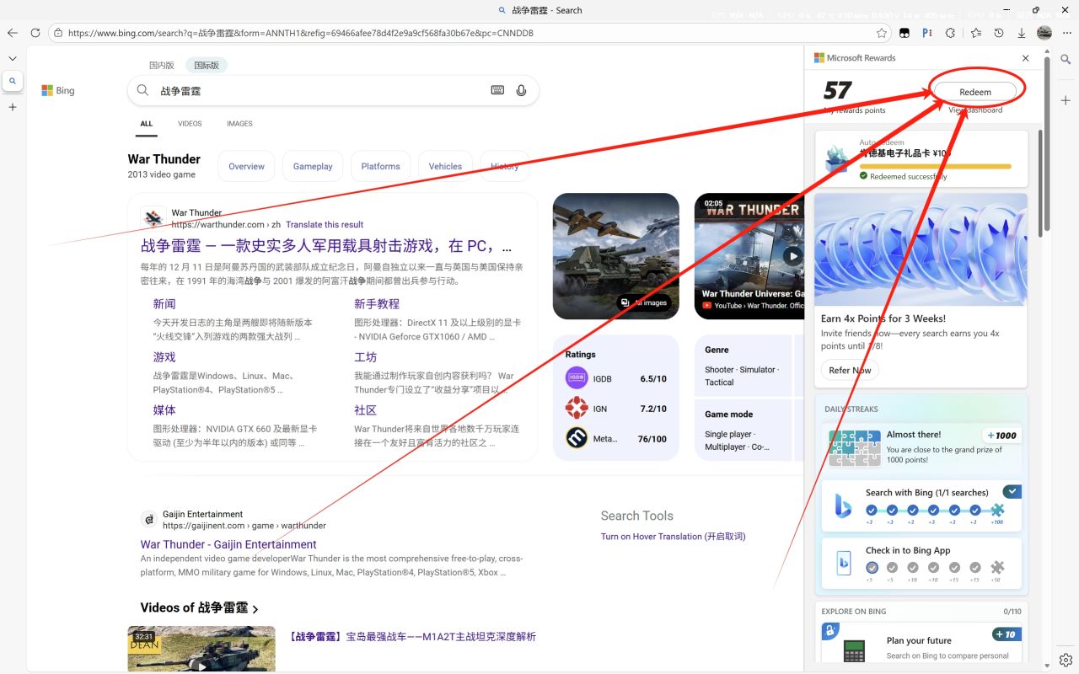
Task: Open the 游戏 sitelink
Action: click(x=164, y=357)
